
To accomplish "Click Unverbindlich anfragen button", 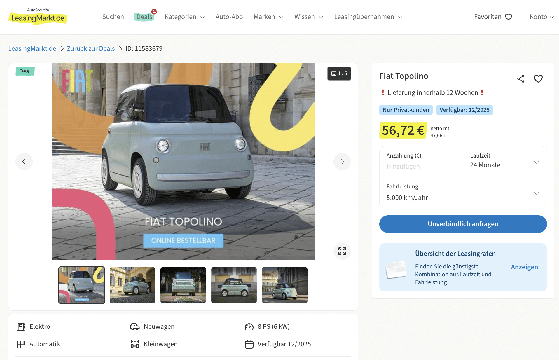I will point(463,224).
